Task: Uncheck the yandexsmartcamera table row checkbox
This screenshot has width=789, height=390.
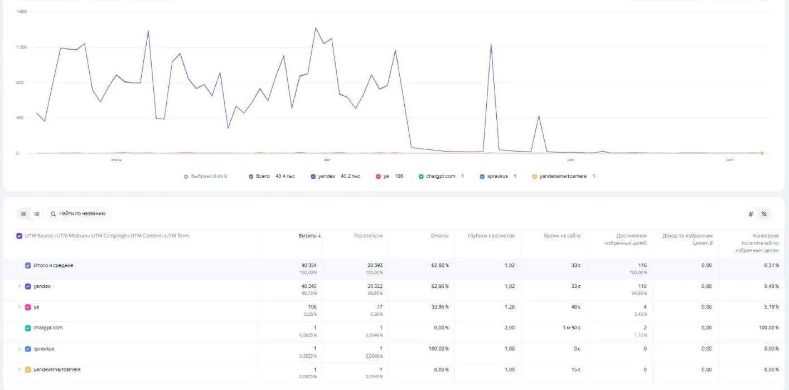Action: 28,369
